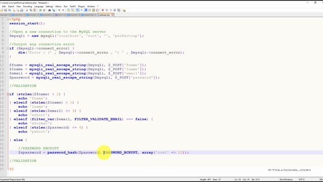The height and width of the screenshot is (182, 323).
Task: Click the $email = mysqli_real_escape_string line
Action: coord(78,73)
